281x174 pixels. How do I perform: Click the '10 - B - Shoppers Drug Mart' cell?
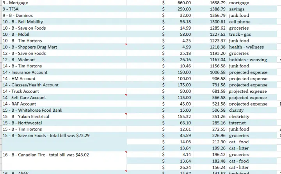(x=64, y=47)
